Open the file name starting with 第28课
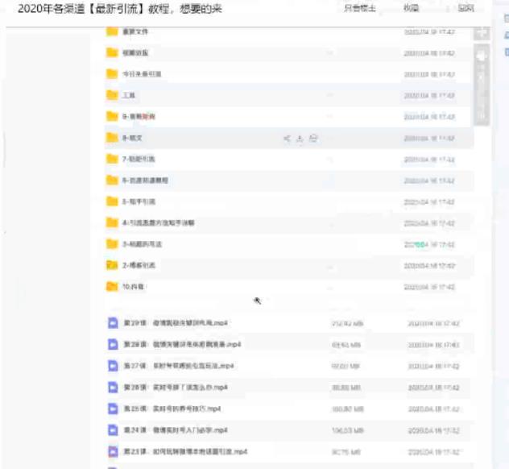Screen dimensions: 509x469 click(x=182, y=344)
